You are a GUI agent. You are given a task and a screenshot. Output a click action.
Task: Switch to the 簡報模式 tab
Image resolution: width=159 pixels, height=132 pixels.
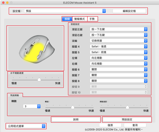[79, 19]
